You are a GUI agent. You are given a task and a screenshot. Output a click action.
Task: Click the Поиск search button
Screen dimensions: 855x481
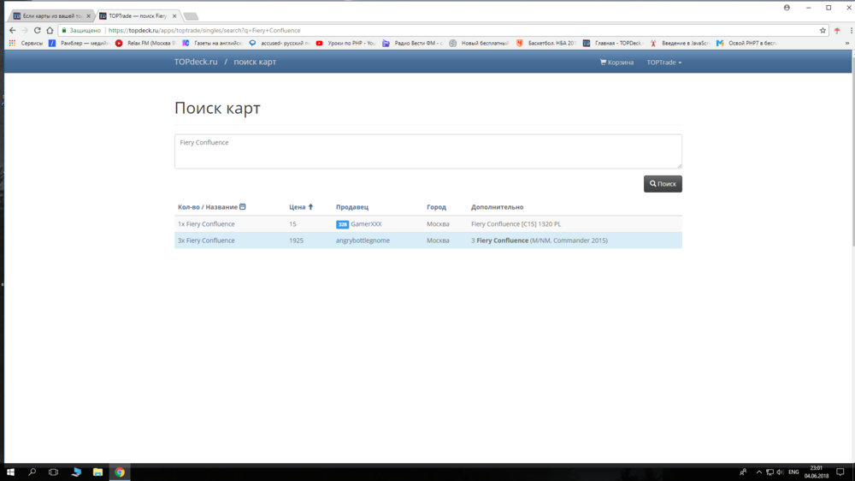click(x=663, y=184)
